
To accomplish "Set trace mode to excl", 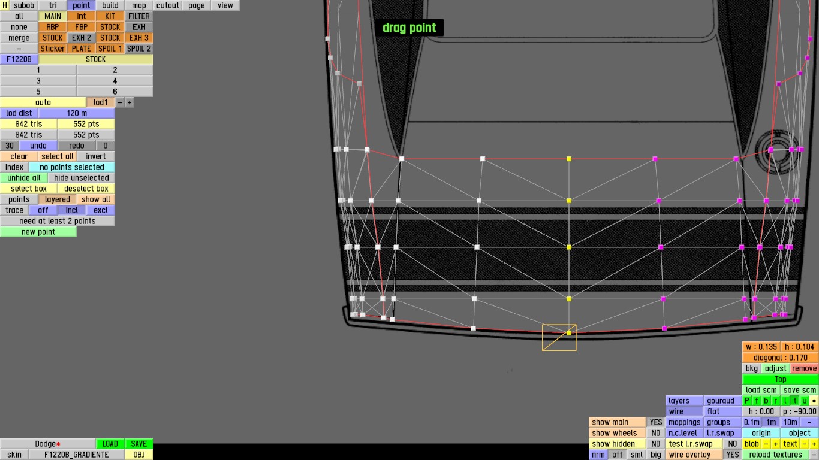I will pos(101,210).
